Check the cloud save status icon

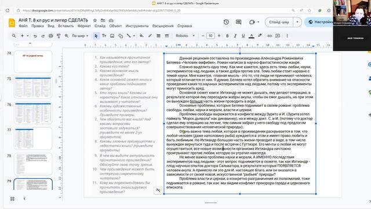(111, 20)
